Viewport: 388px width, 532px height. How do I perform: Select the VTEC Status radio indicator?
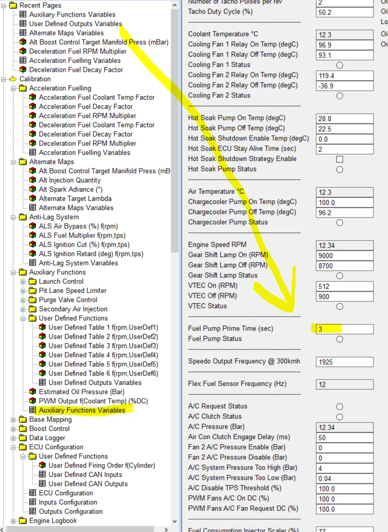339,306
